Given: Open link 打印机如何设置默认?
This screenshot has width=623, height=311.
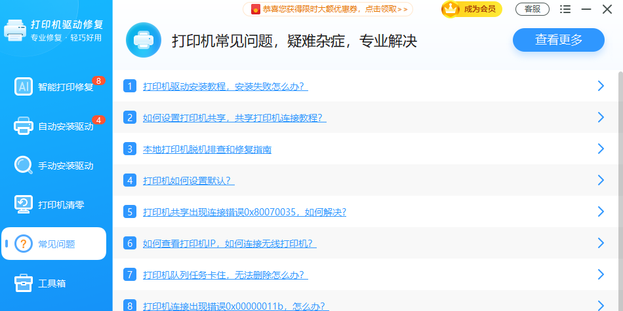Looking at the screenshot, I should pyautogui.click(x=188, y=181).
